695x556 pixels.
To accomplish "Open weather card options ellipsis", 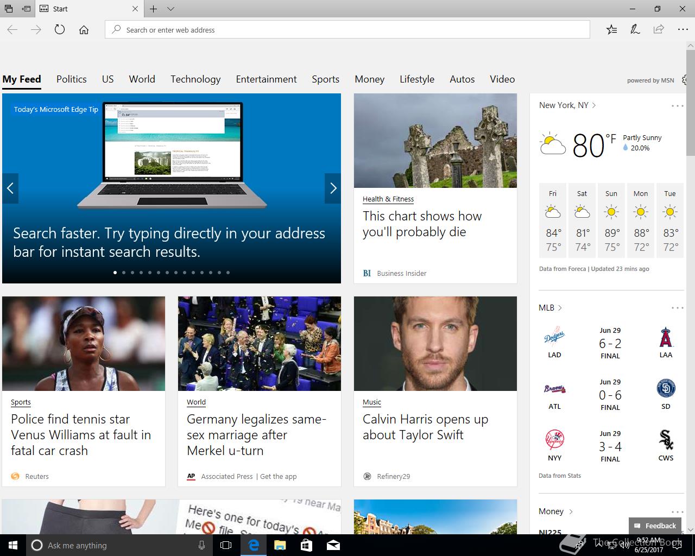I will click(x=677, y=106).
